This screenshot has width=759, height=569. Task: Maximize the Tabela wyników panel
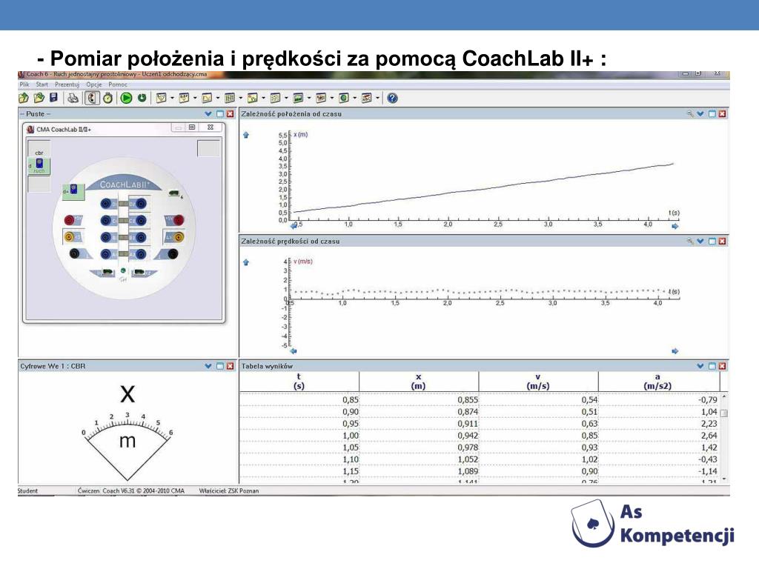712,366
